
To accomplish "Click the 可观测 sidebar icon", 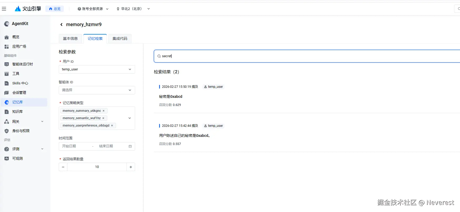I will (x=7, y=158).
